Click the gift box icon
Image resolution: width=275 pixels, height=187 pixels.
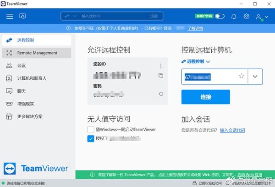tap(9, 116)
